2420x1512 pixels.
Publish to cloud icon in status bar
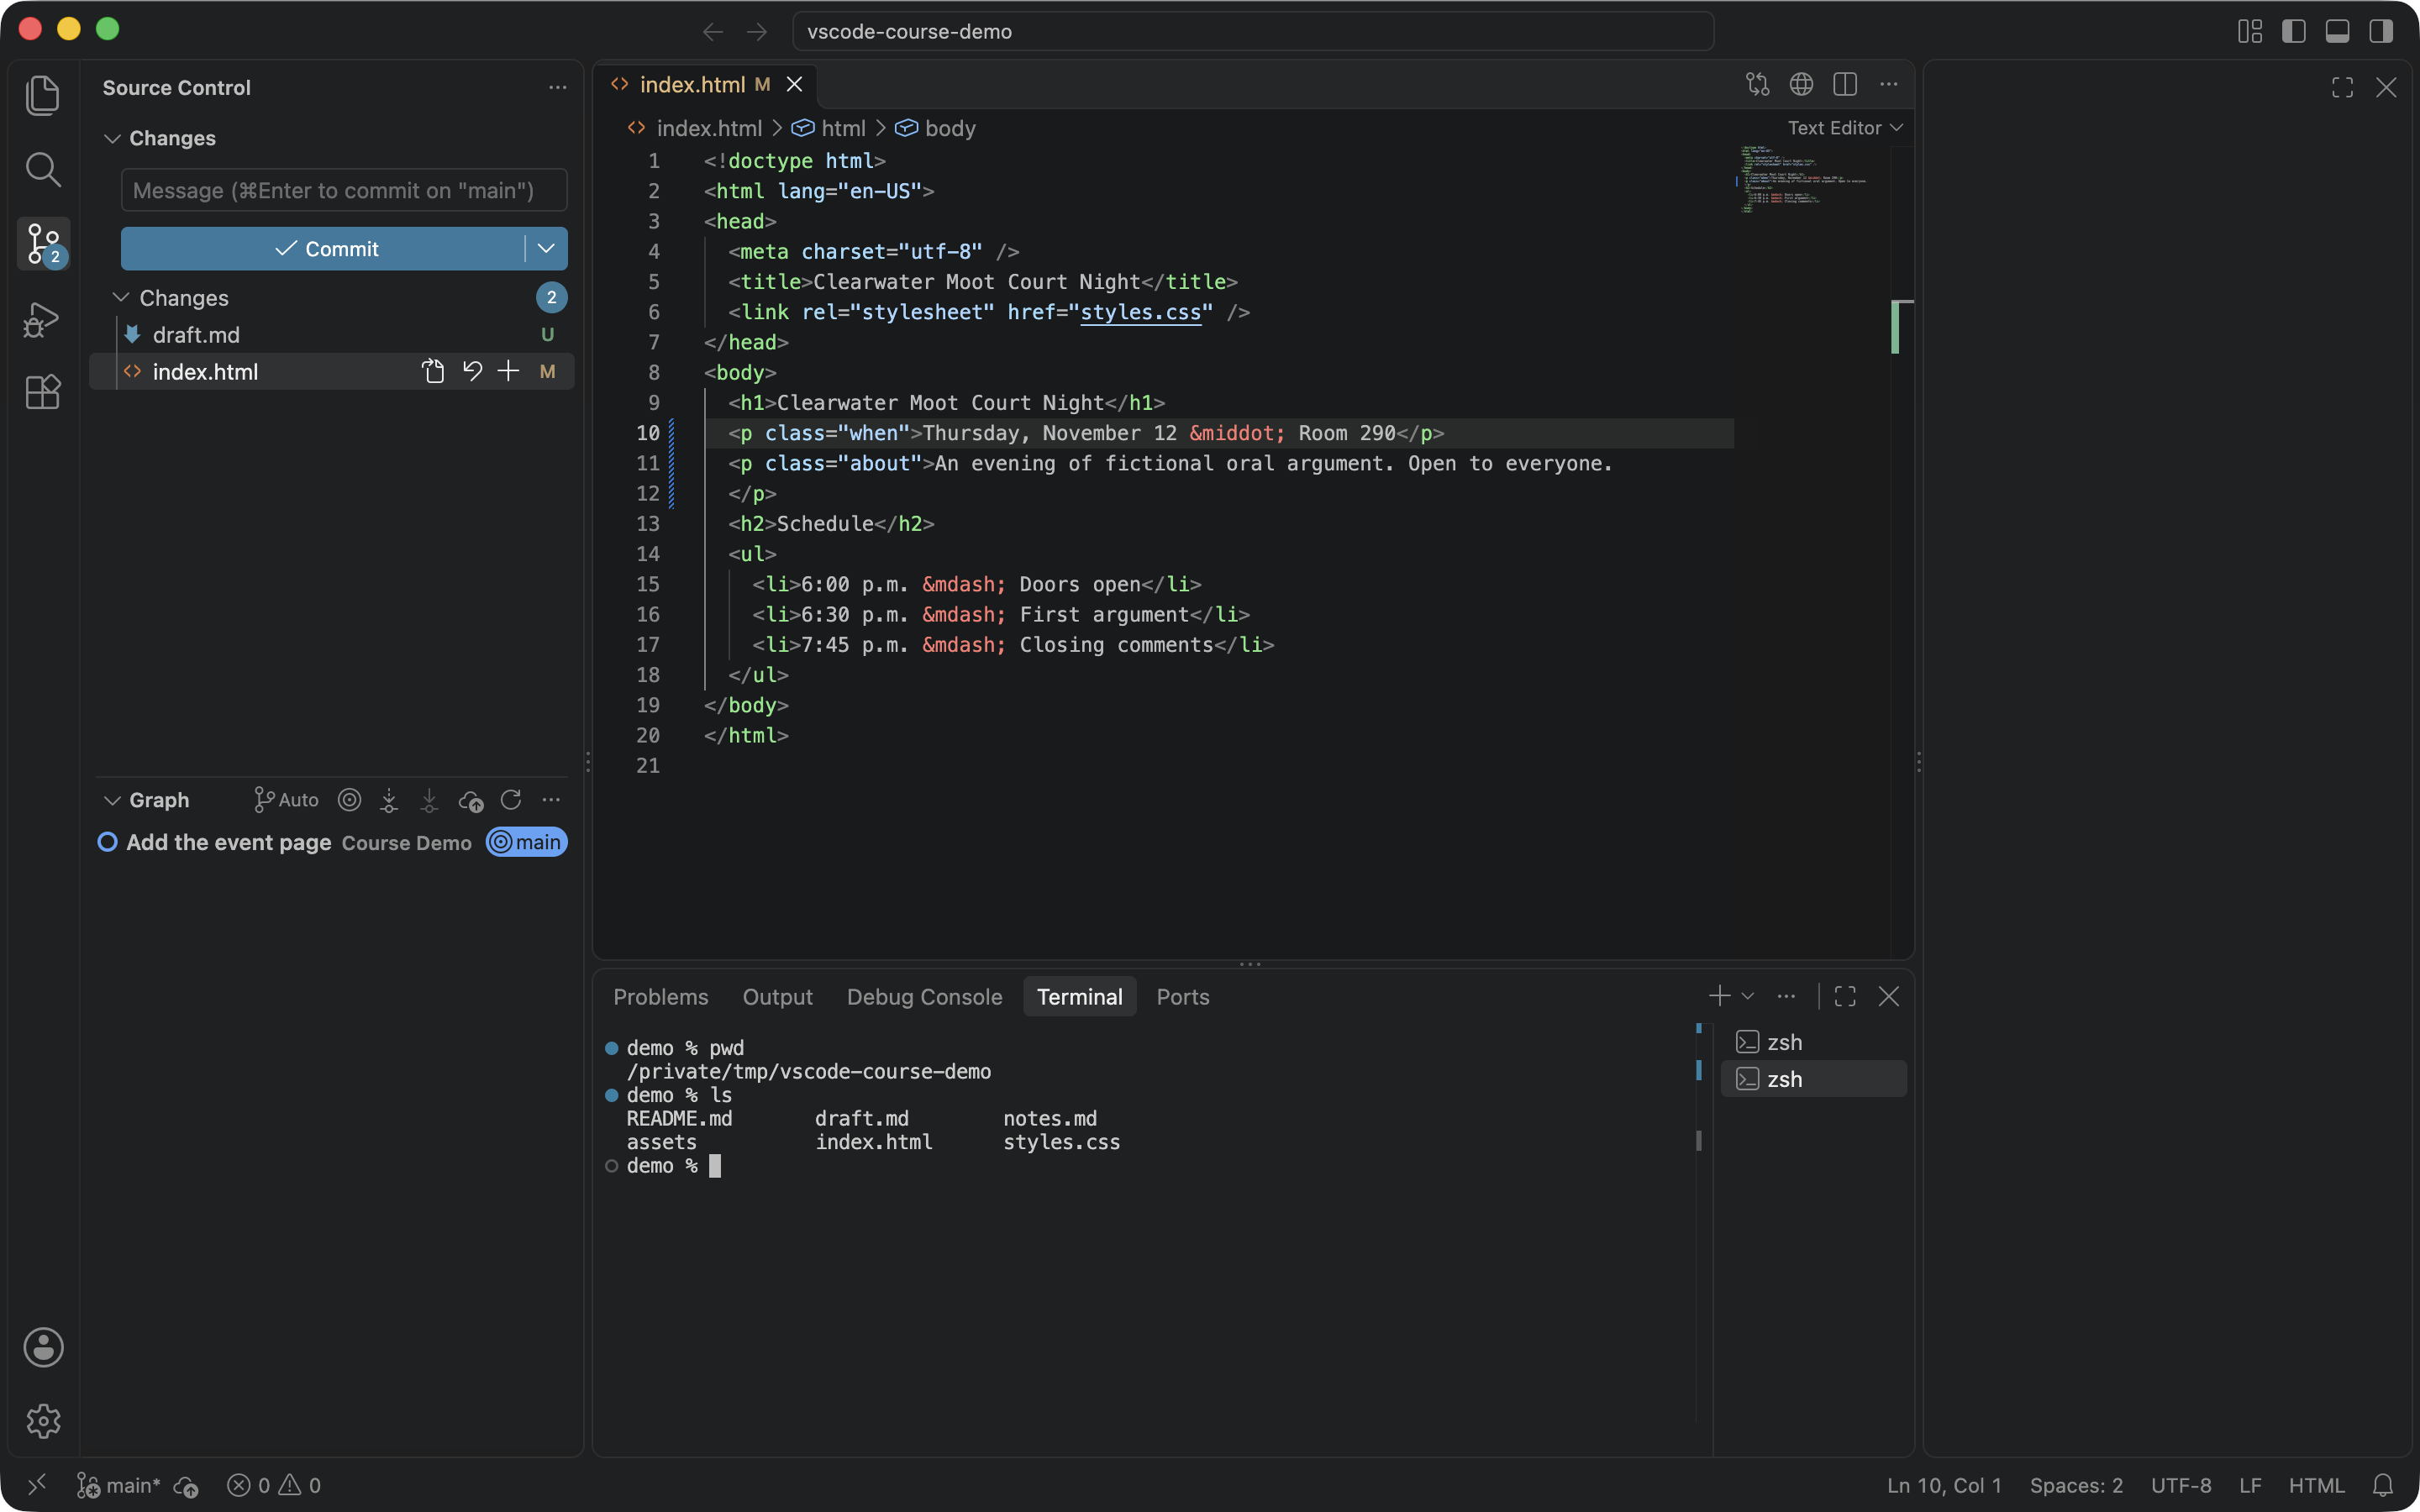click(186, 1486)
